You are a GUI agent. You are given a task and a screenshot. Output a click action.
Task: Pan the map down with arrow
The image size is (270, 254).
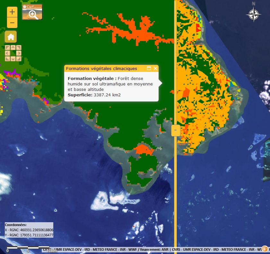point(13,59)
